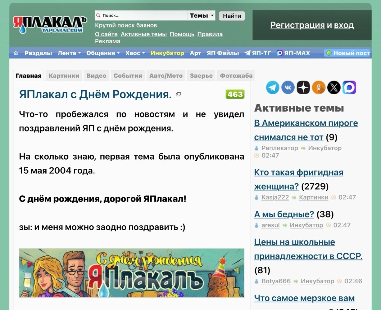This screenshot has width=381, height=310.
Task: Click the 463 rating badge
Action: (x=235, y=94)
